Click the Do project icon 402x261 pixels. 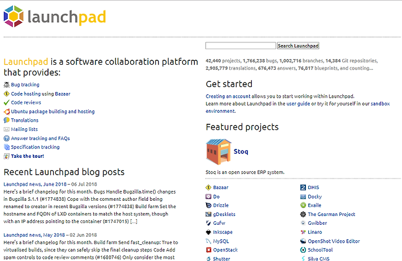[208, 196]
